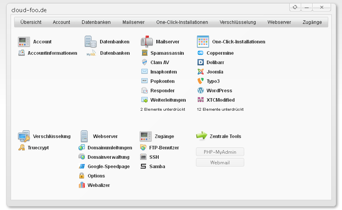Click the Clam AV shield icon
Screen dimensions: 342x210
[144, 62]
